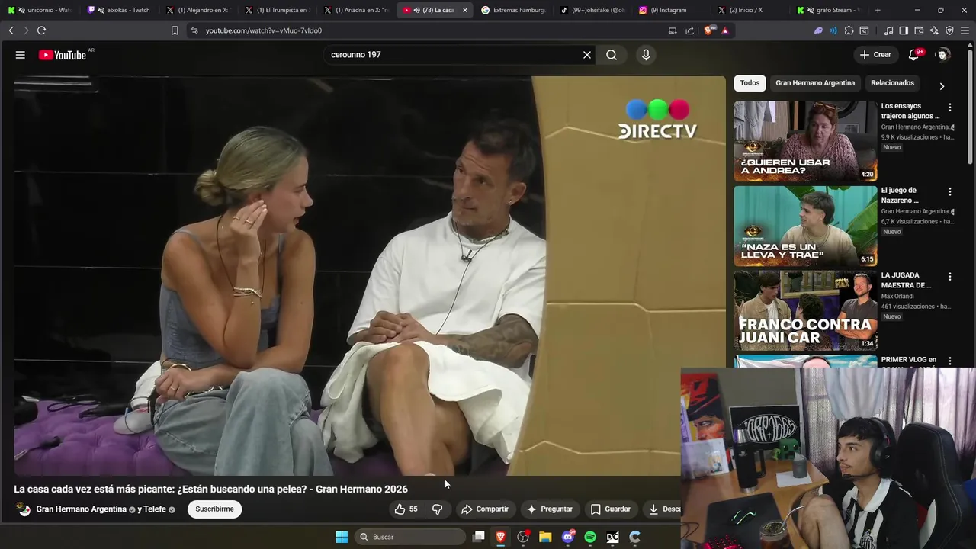Image resolution: width=976 pixels, height=549 pixels.
Task: Open site settings icon in address bar
Action: (194, 30)
